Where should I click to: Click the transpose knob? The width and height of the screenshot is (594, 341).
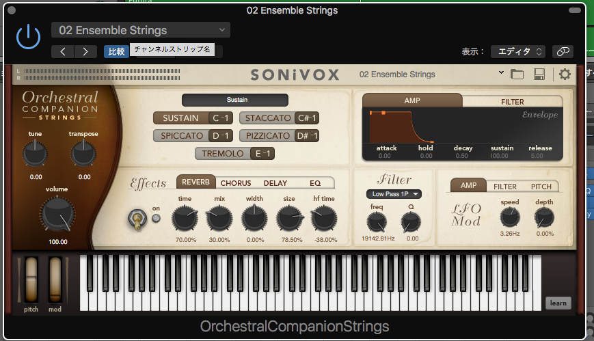pos(83,154)
